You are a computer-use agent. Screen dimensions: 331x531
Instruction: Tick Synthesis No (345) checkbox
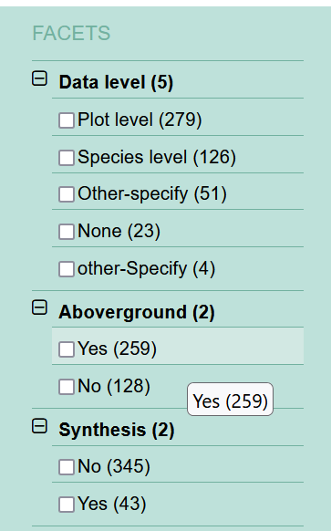click(67, 467)
